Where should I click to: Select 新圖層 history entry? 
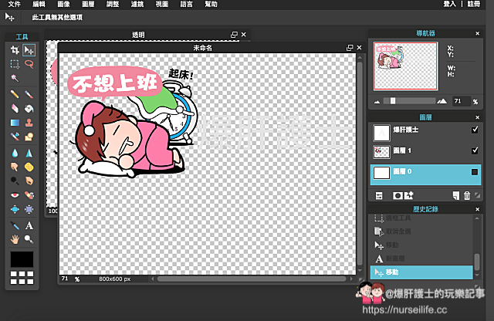(x=395, y=258)
